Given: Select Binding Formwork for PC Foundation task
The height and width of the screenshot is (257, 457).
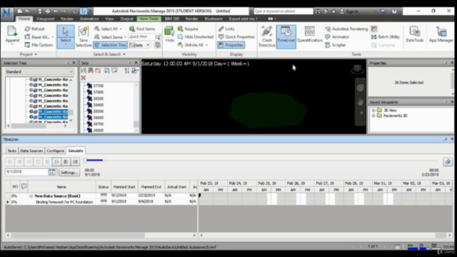Looking at the screenshot, I should tap(64, 202).
